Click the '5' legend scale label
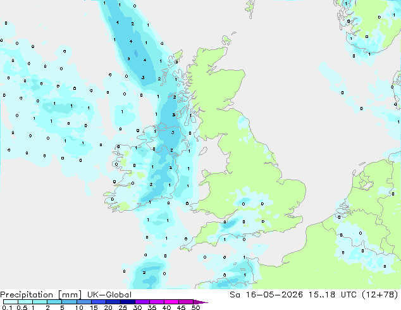 (x=62, y=307)
